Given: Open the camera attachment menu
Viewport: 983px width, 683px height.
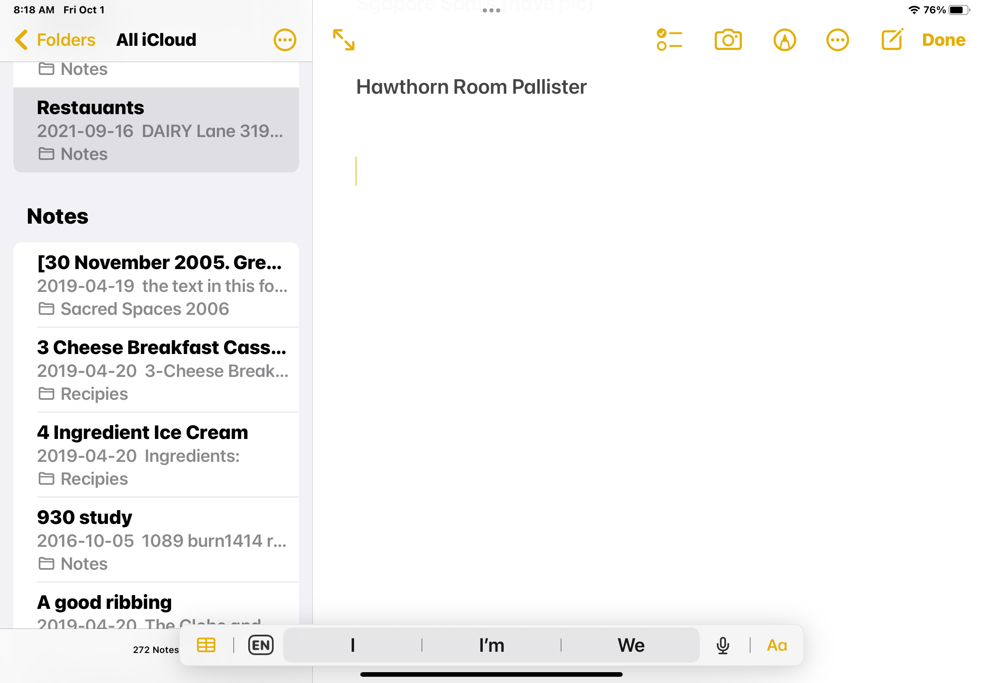Looking at the screenshot, I should coord(728,40).
